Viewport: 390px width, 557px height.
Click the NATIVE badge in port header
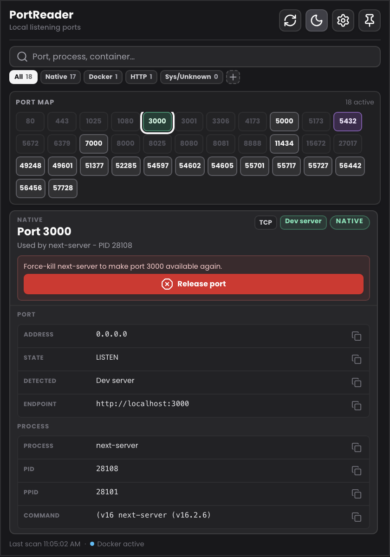(x=350, y=222)
